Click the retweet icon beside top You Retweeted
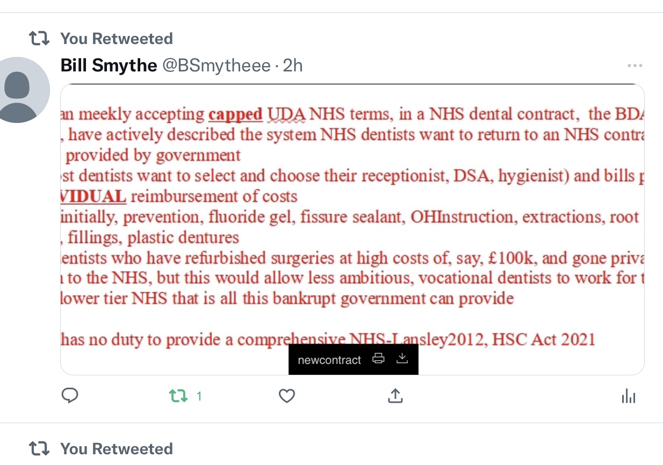 [39, 38]
